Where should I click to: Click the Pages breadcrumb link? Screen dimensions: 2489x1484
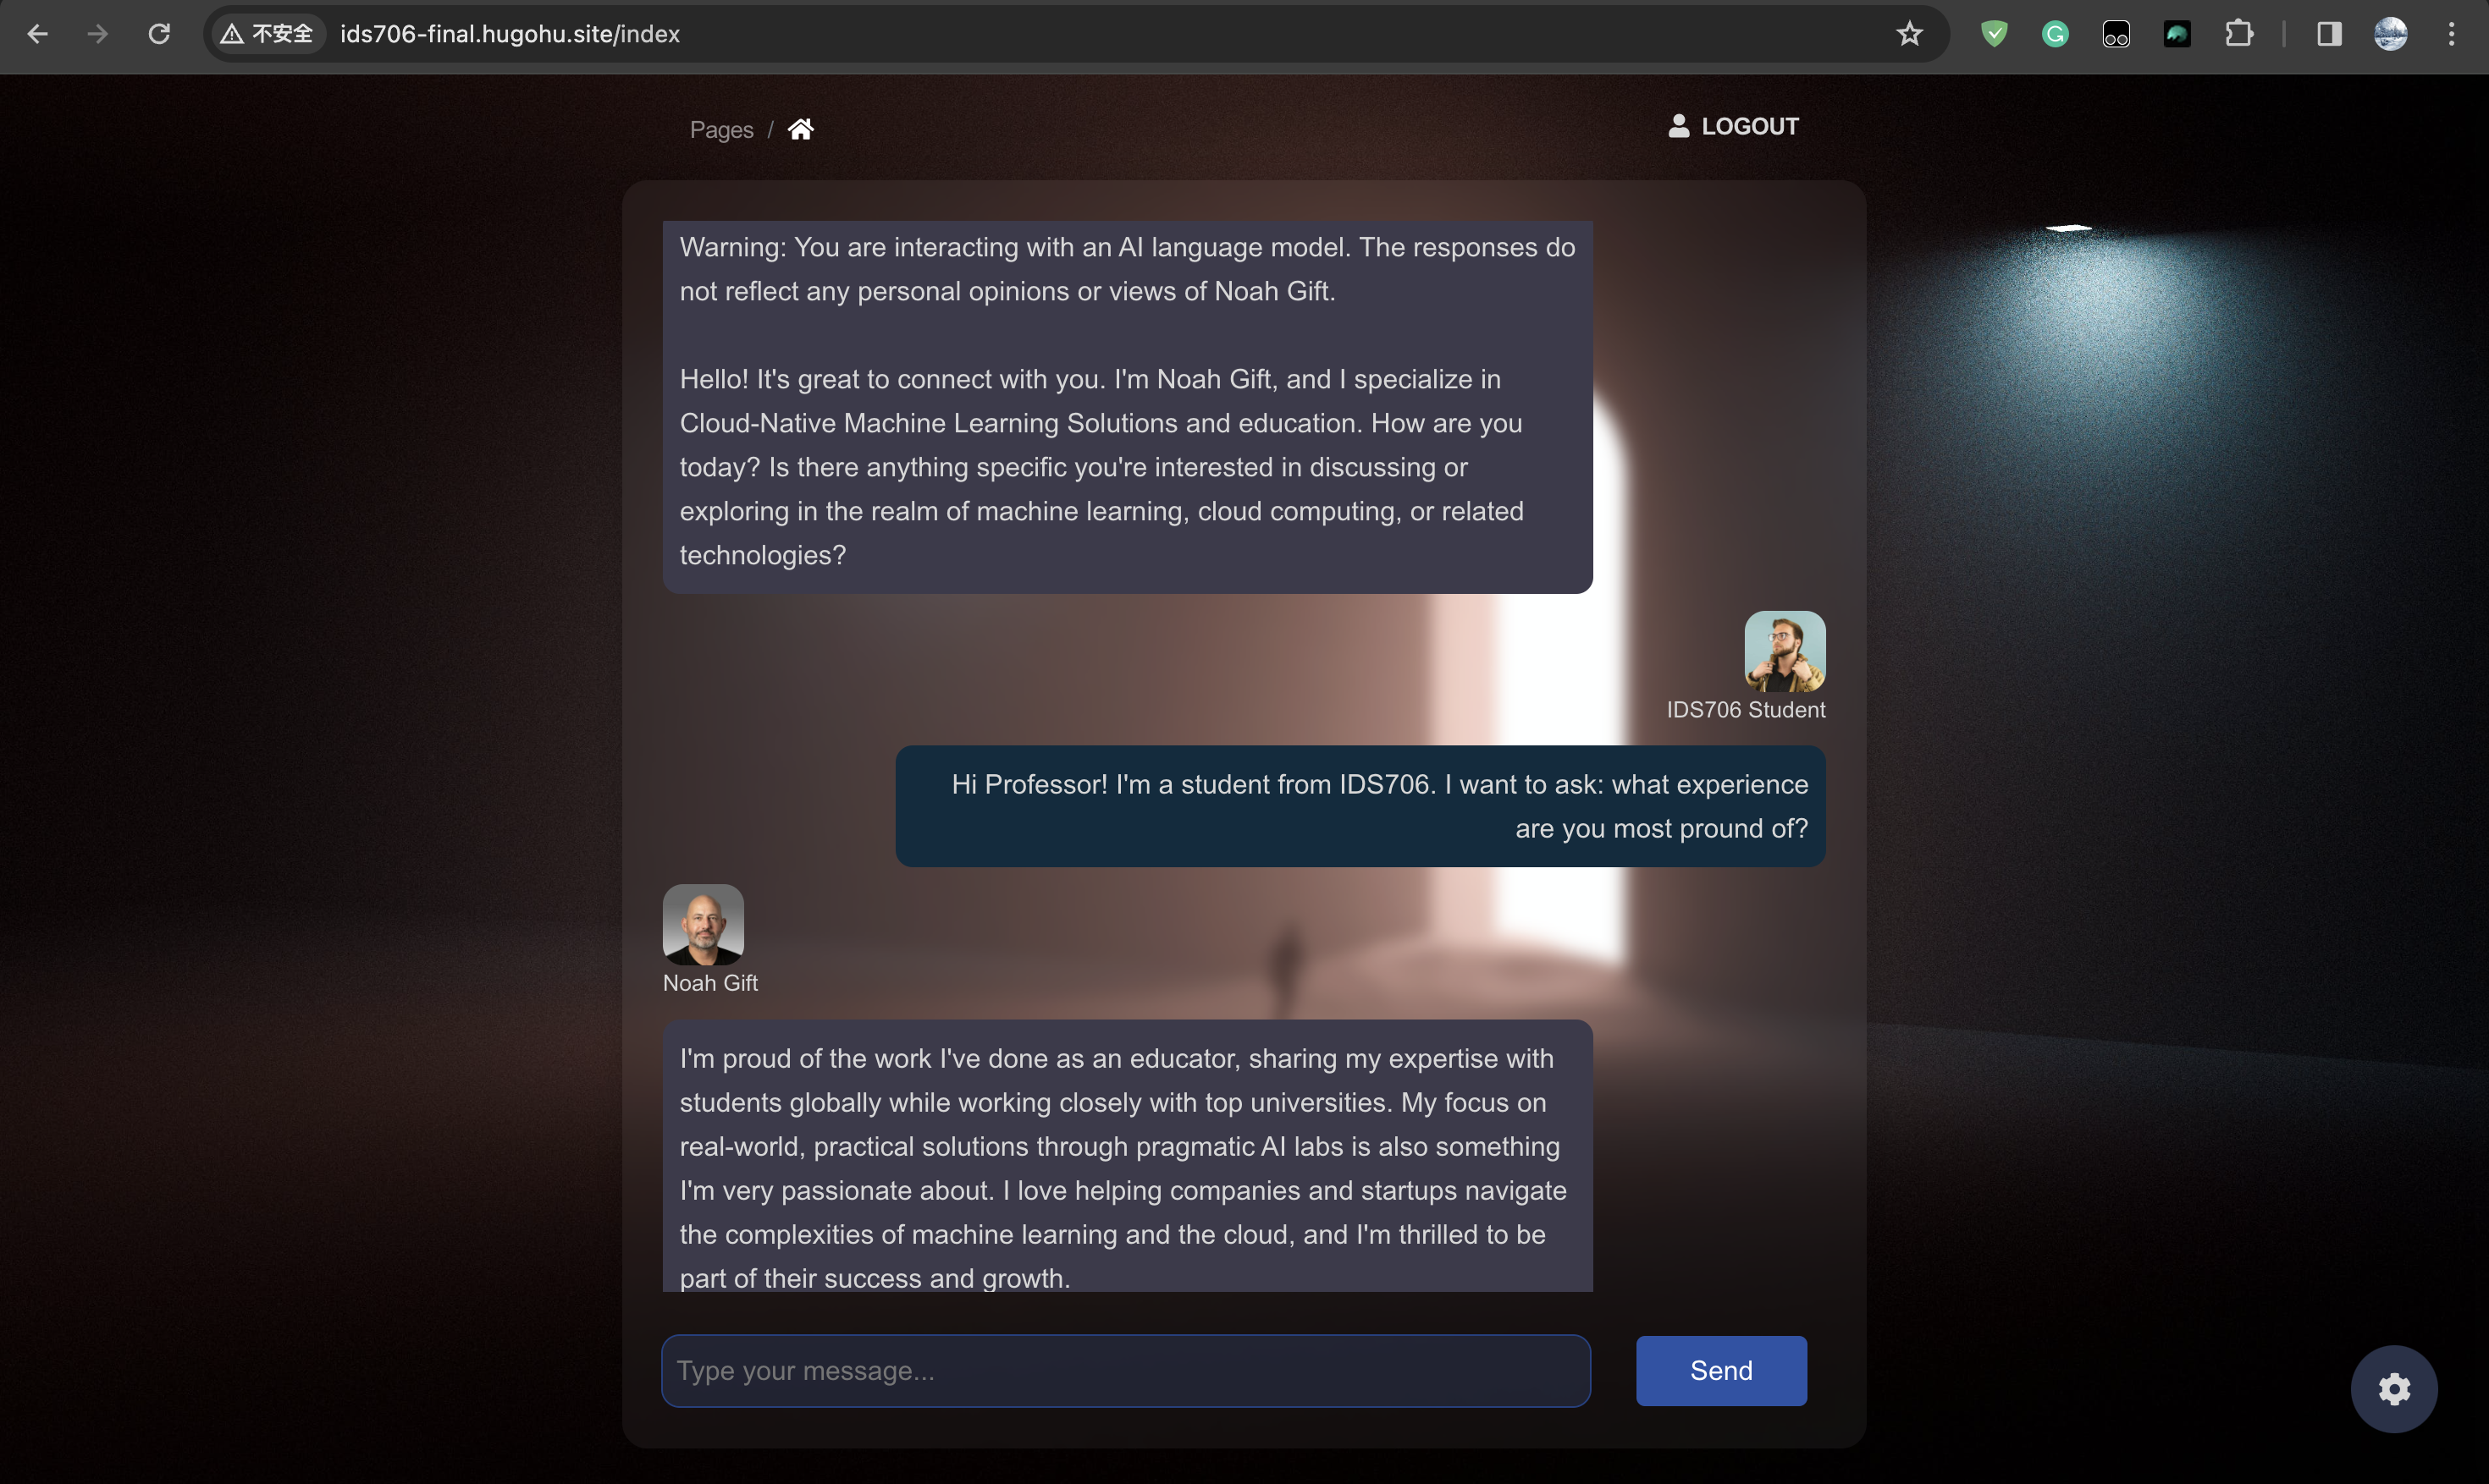[x=721, y=130]
